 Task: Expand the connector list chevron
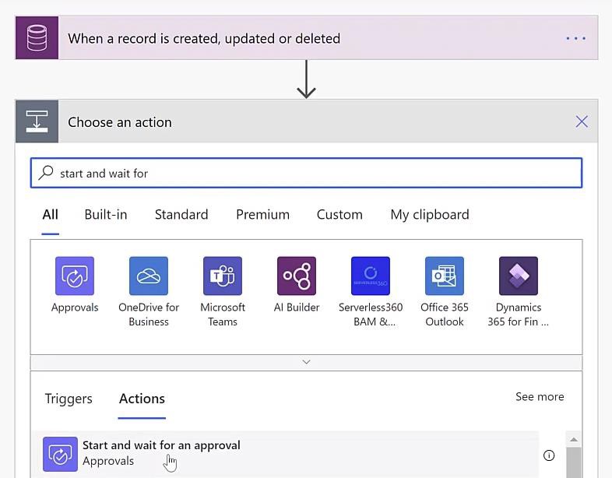(307, 362)
